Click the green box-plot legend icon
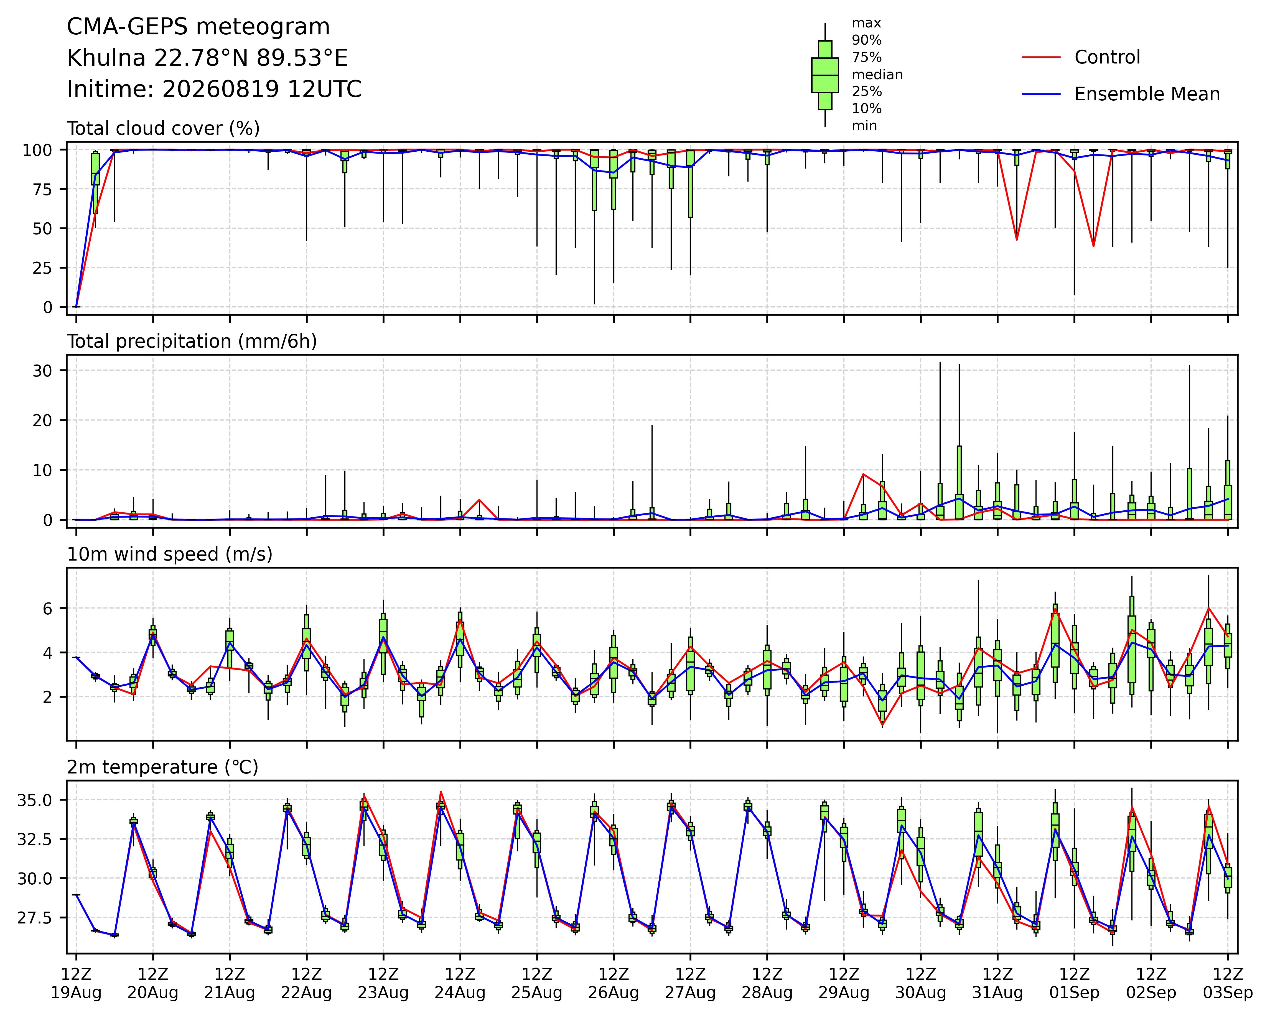The height and width of the screenshot is (1018, 1270). click(825, 75)
